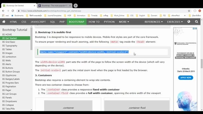Bookmark this page with the star
This screenshot has width=203, height=114.
pyautogui.click(x=189, y=11)
